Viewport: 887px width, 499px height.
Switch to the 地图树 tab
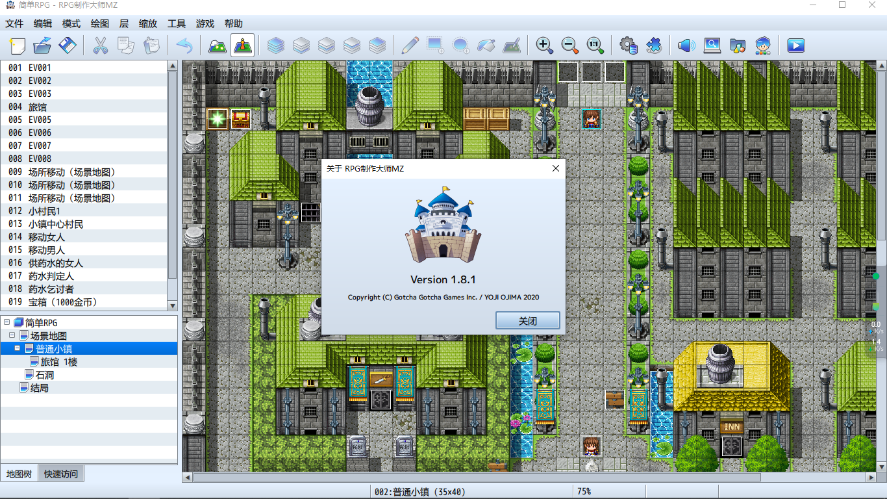pos(19,474)
